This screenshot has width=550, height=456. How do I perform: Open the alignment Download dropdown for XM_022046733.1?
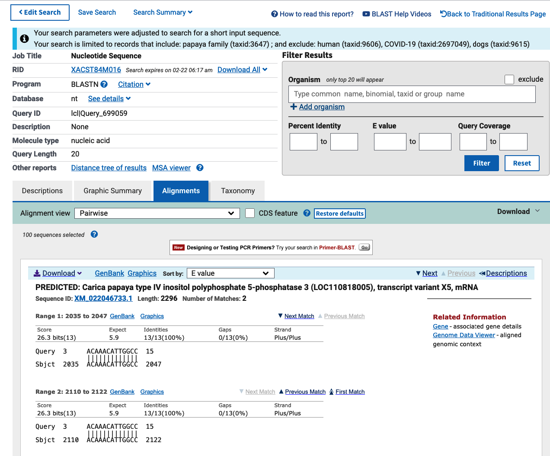pos(58,273)
